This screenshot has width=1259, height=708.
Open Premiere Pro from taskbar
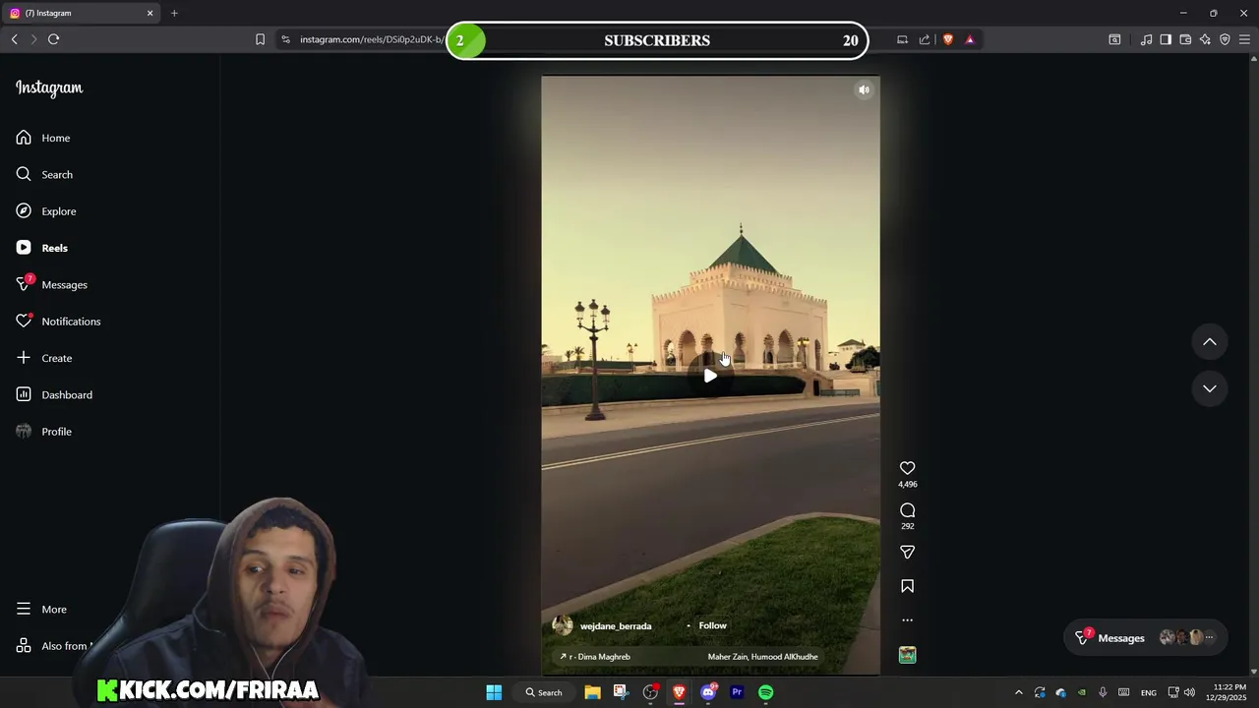pyautogui.click(x=737, y=692)
